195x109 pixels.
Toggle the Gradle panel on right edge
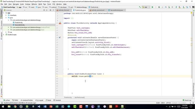coord(193,13)
